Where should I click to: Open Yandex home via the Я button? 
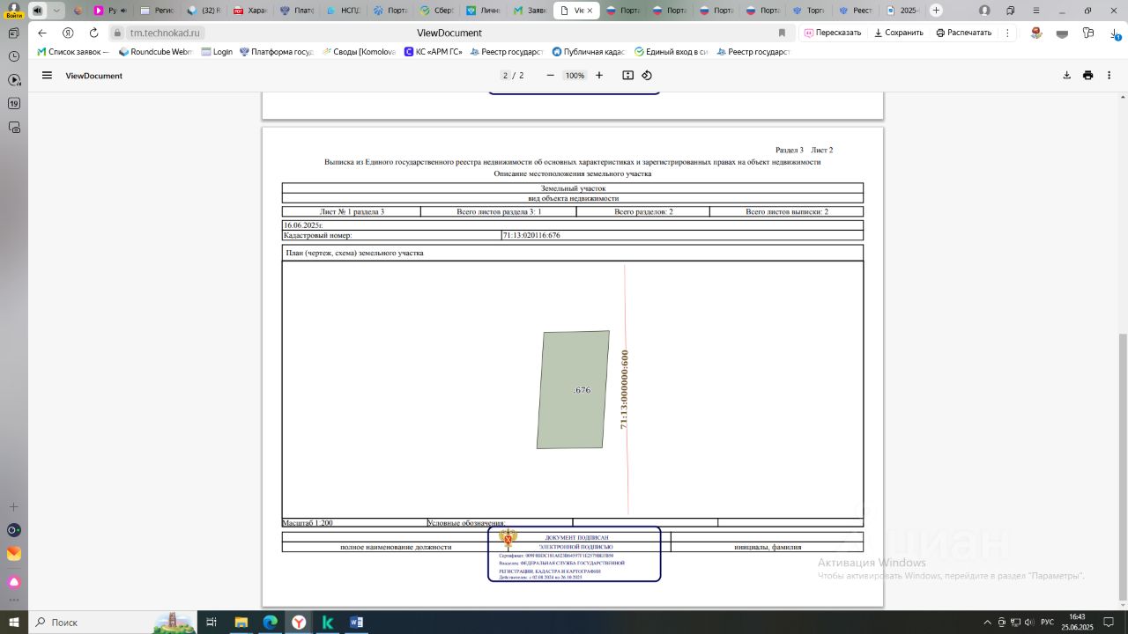click(x=68, y=33)
